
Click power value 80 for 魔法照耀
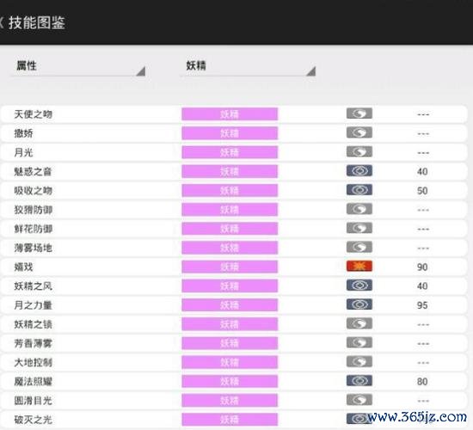pyautogui.click(x=422, y=382)
